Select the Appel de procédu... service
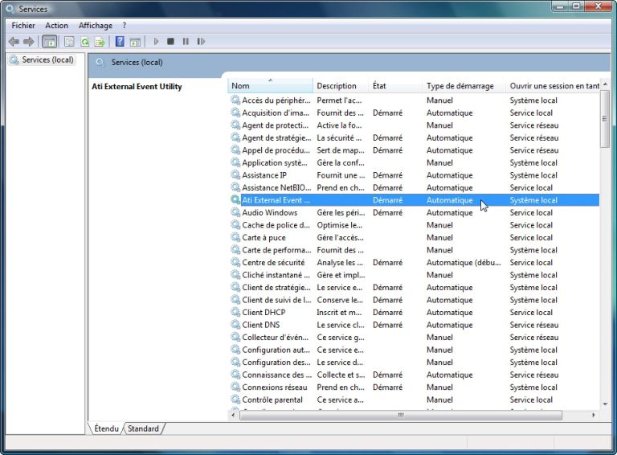This screenshot has width=617, height=455. [x=413, y=150]
